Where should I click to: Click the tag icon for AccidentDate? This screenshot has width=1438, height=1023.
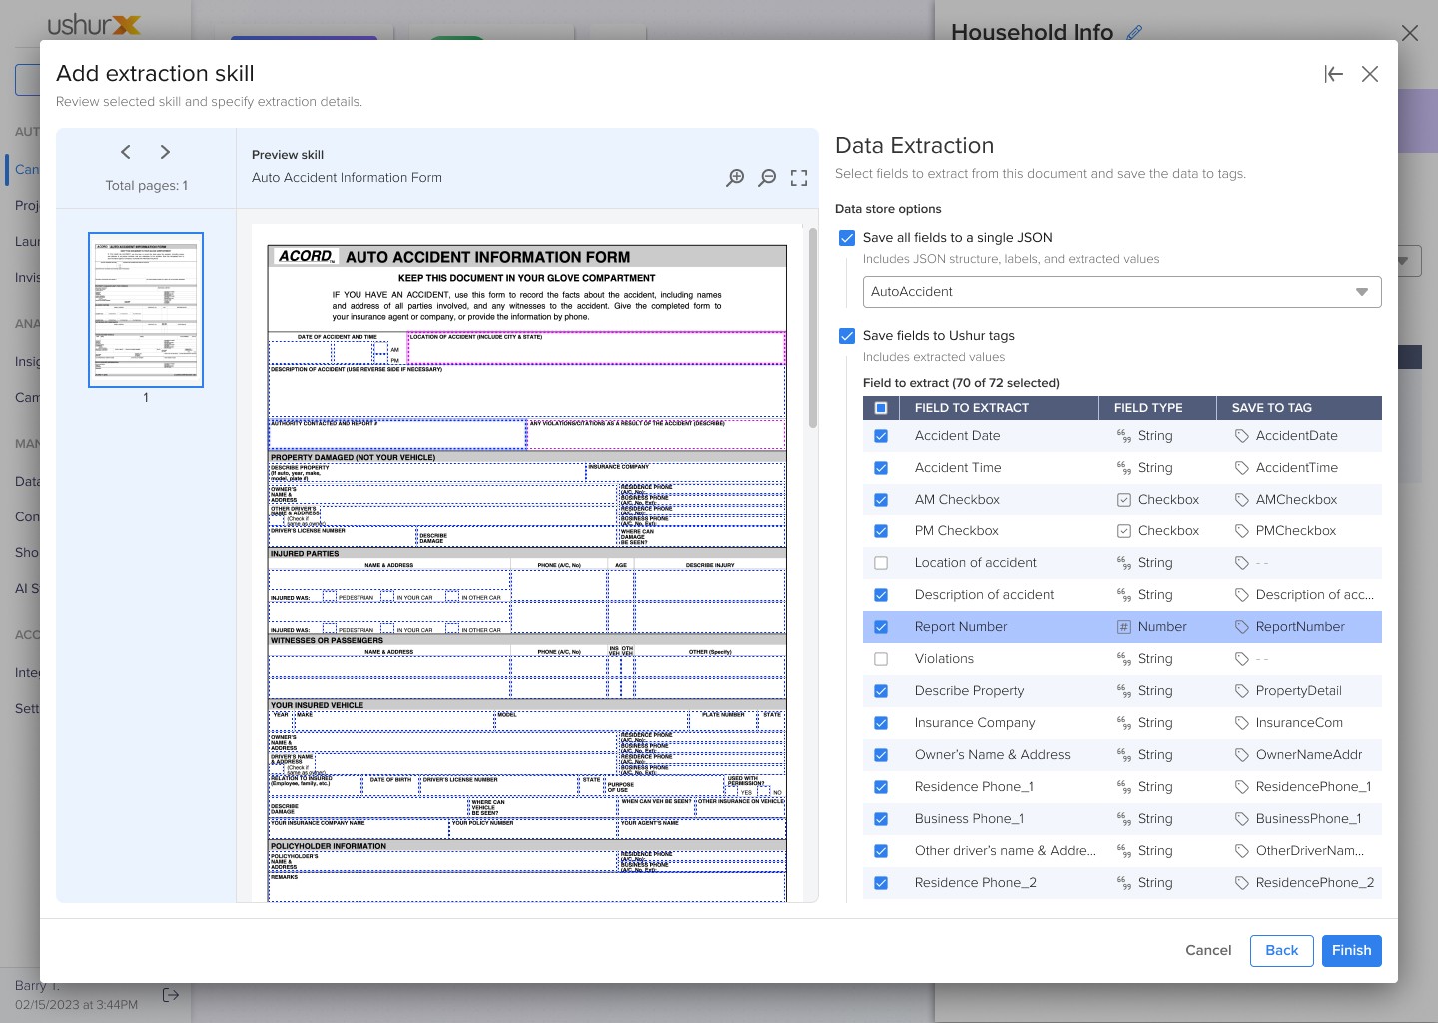pos(1242,436)
